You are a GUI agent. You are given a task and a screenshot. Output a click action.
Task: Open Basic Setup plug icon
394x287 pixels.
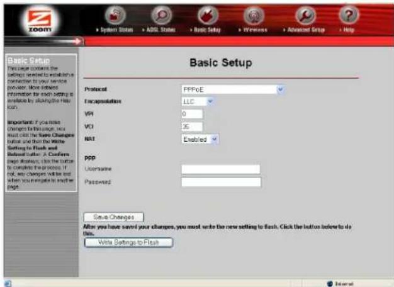pyautogui.click(x=208, y=15)
